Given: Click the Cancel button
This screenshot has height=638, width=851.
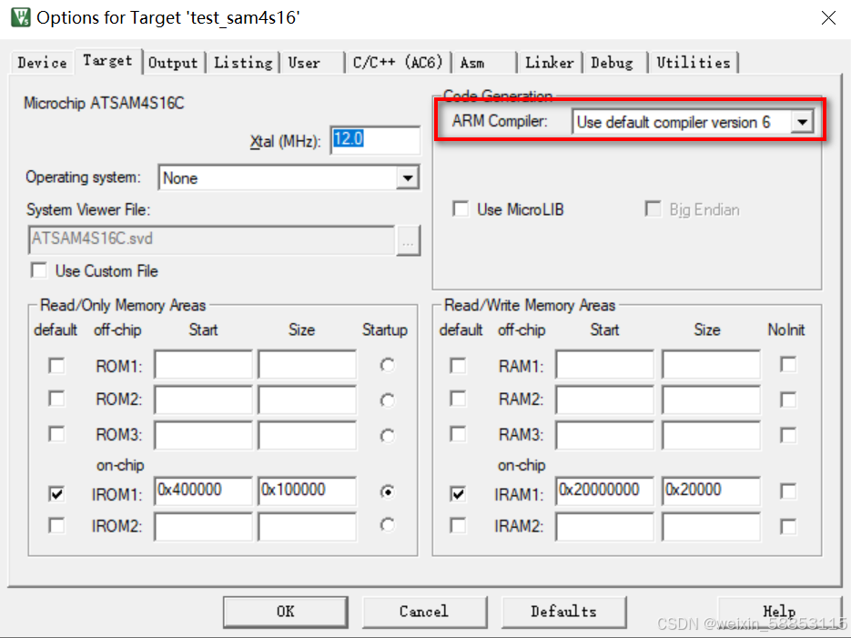Looking at the screenshot, I should 424,612.
